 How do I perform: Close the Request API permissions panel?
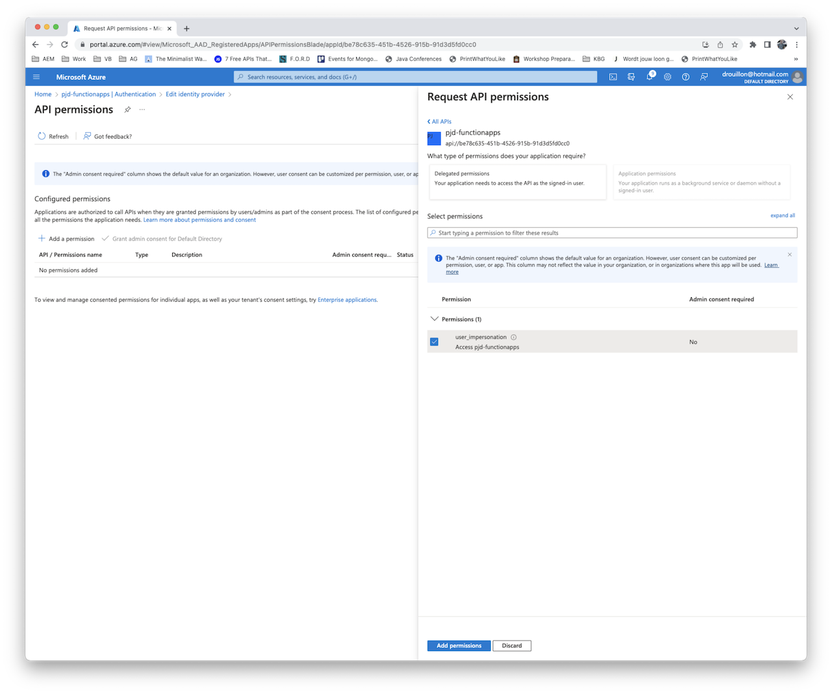(790, 97)
